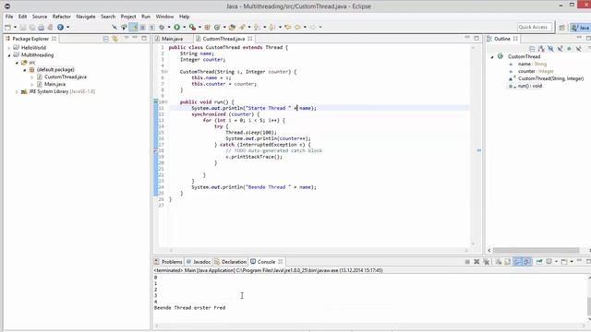Viewport: 591px width, 332px height.
Task: Click "Beende Thread erster Fred" console line
Action: 189,307
